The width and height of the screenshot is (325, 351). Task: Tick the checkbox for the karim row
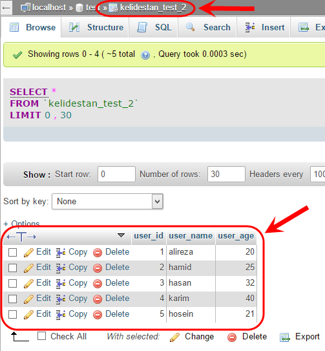(x=12, y=299)
